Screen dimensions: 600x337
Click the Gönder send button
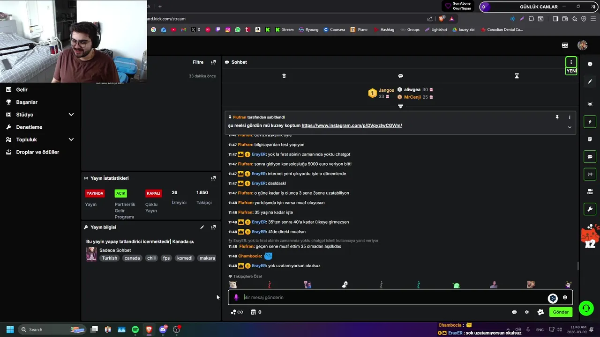coord(561,312)
